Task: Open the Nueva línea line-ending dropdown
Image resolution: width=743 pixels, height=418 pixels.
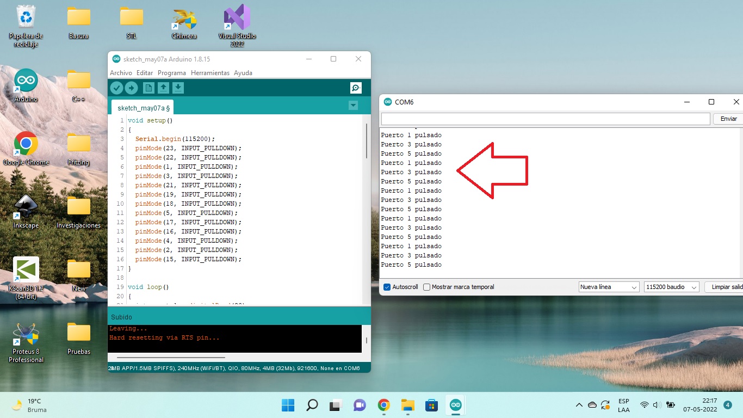Action: (609, 287)
